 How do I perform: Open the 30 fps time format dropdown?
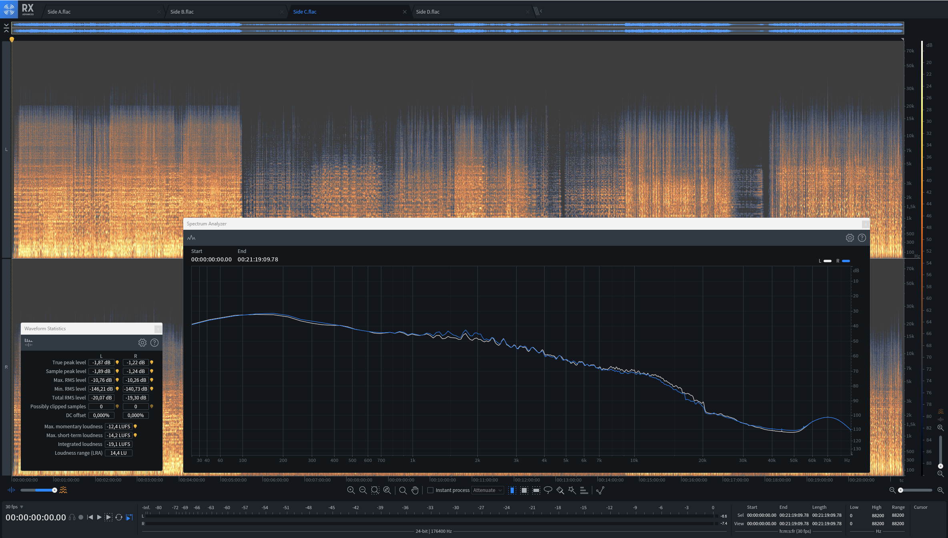tap(14, 507)
